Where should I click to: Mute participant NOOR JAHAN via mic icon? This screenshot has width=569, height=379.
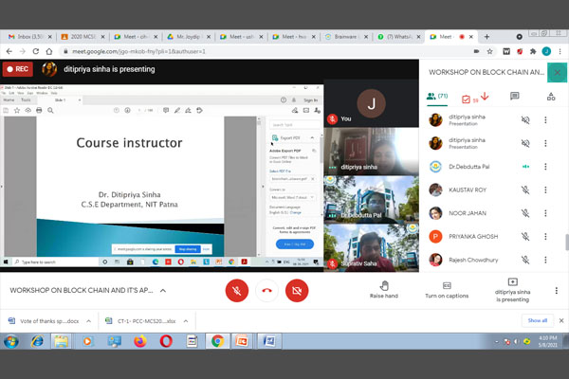point(524,213)
